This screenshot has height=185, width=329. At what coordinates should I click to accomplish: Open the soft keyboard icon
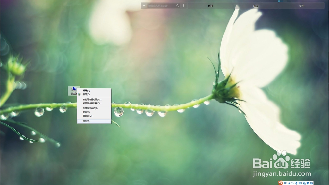[x=300, y=183]
